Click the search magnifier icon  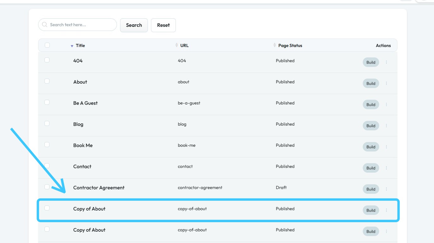pos(45,25)
